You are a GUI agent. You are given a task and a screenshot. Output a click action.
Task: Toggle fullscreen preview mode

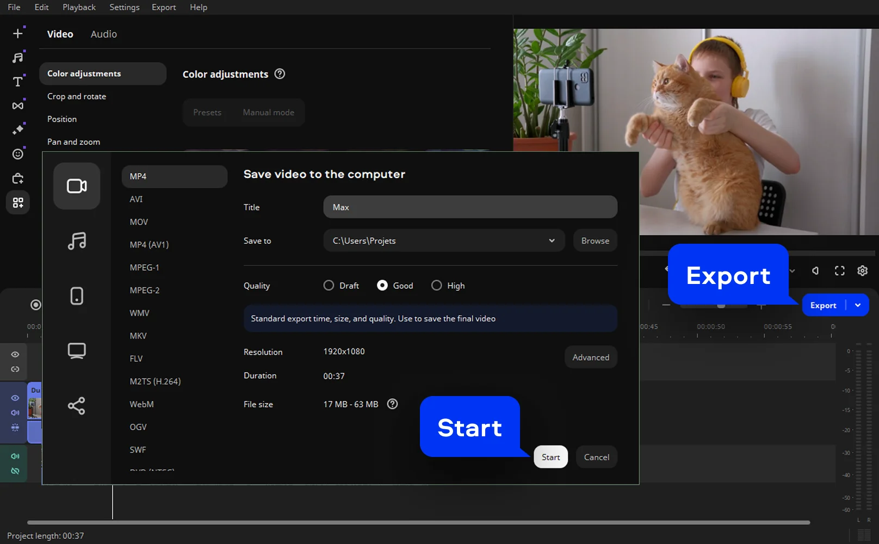click(840, 271)
